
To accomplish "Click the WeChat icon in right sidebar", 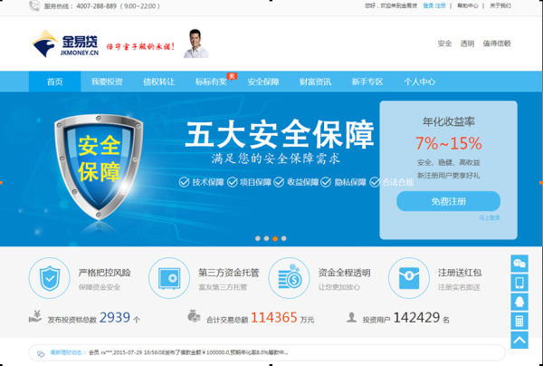I will [519, 263].
